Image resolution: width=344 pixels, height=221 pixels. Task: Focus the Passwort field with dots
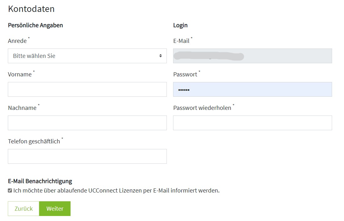[x=252, y=90]
